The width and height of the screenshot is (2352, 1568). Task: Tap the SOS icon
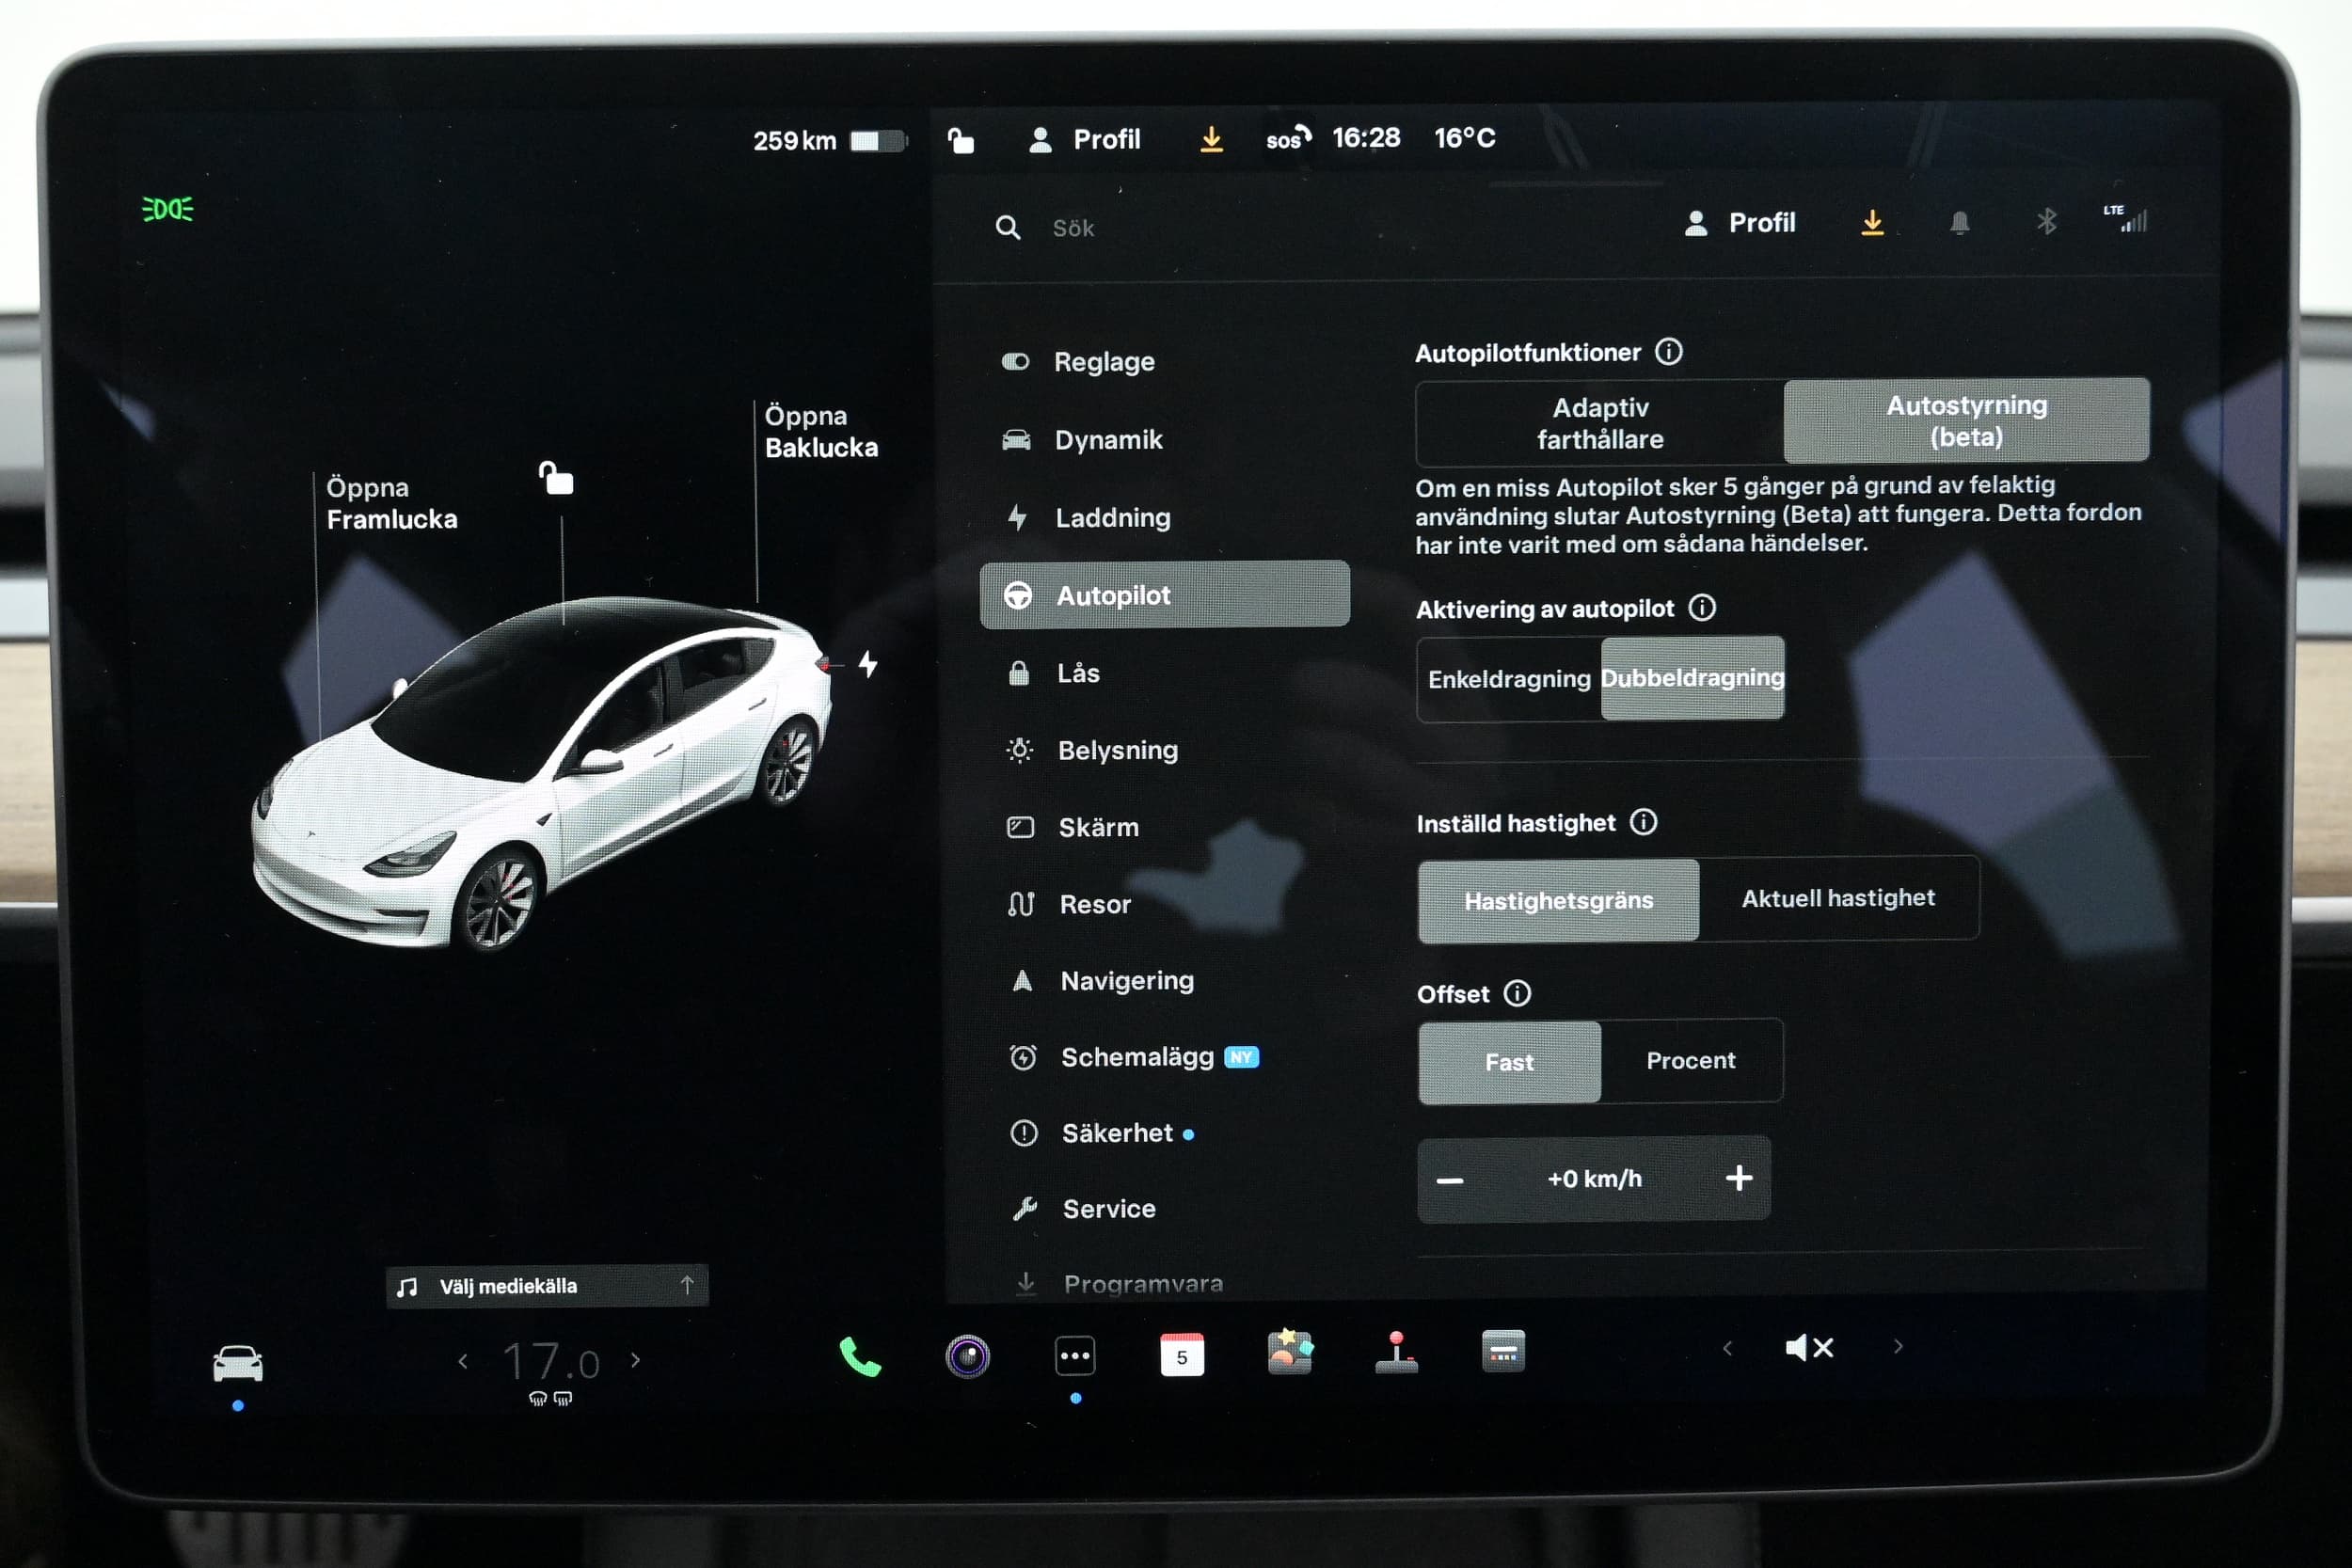(x=1288, y=138)
